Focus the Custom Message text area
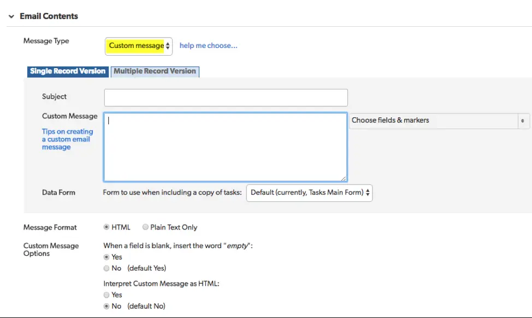The height and width of the screenshot is (318, 532). pos(225,147)
